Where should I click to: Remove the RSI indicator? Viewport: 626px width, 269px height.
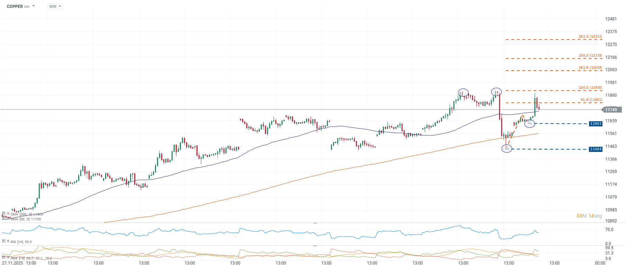(x=8, y=241)
